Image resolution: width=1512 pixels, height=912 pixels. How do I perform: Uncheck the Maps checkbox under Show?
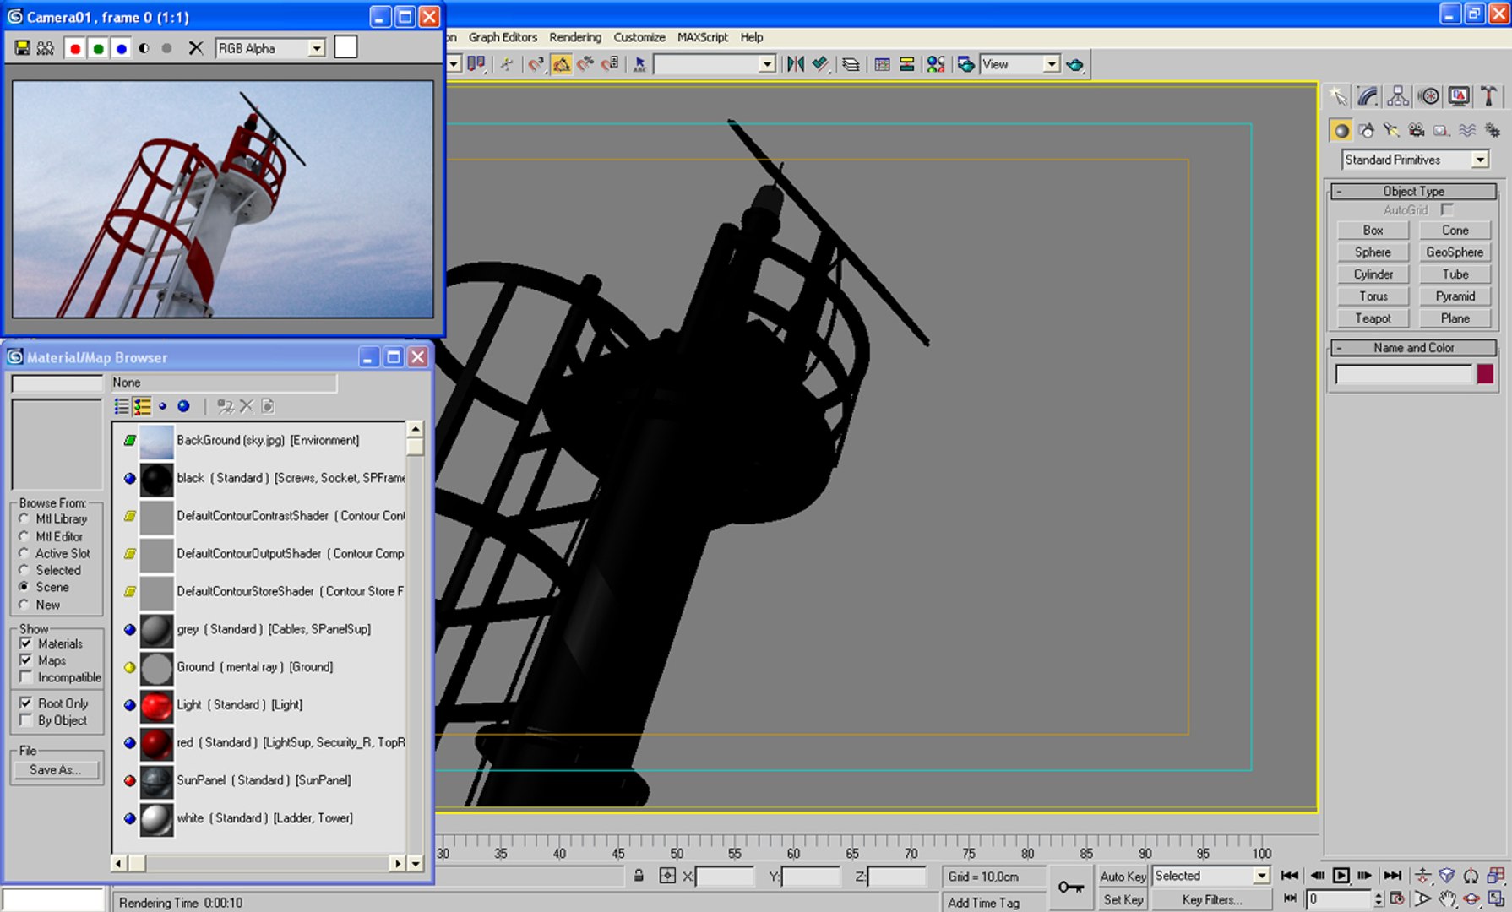click(x=26, y=660)
